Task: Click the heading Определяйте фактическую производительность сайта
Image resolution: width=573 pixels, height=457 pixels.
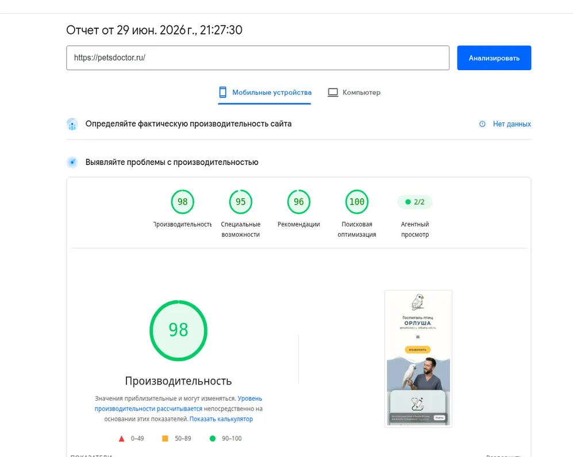Action: 189,124
